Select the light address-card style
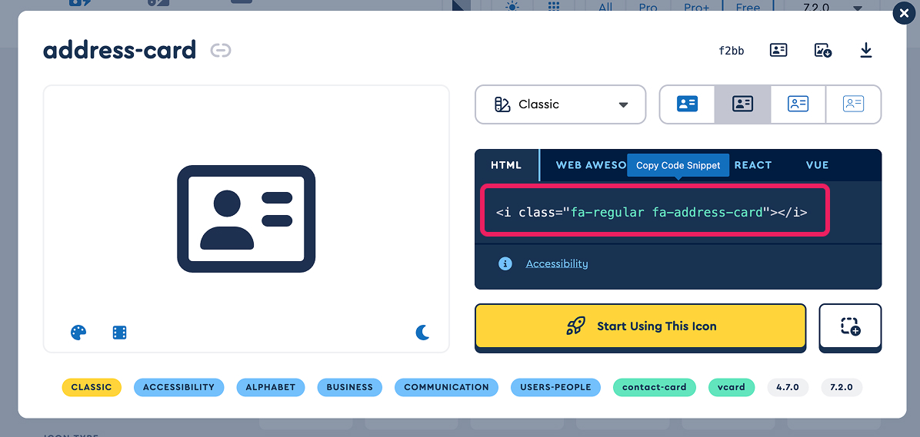 coord(798,104)
